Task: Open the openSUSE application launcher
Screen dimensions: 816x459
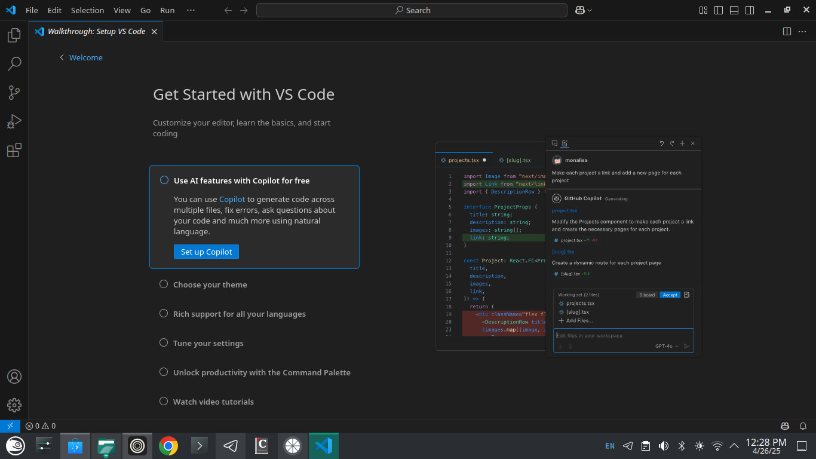Action: coord(16,446)
